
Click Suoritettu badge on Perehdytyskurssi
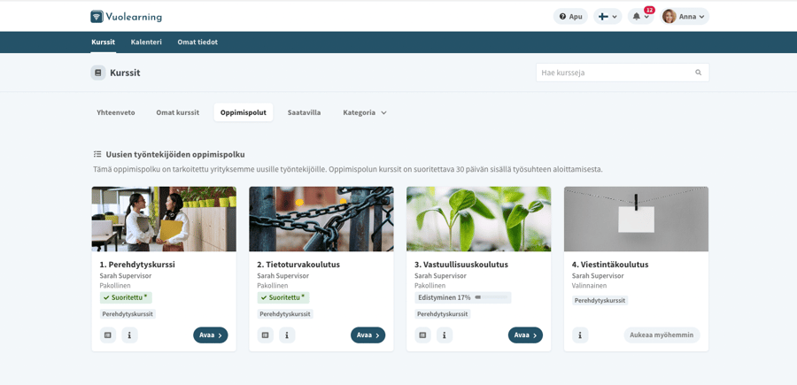[126, 297]
